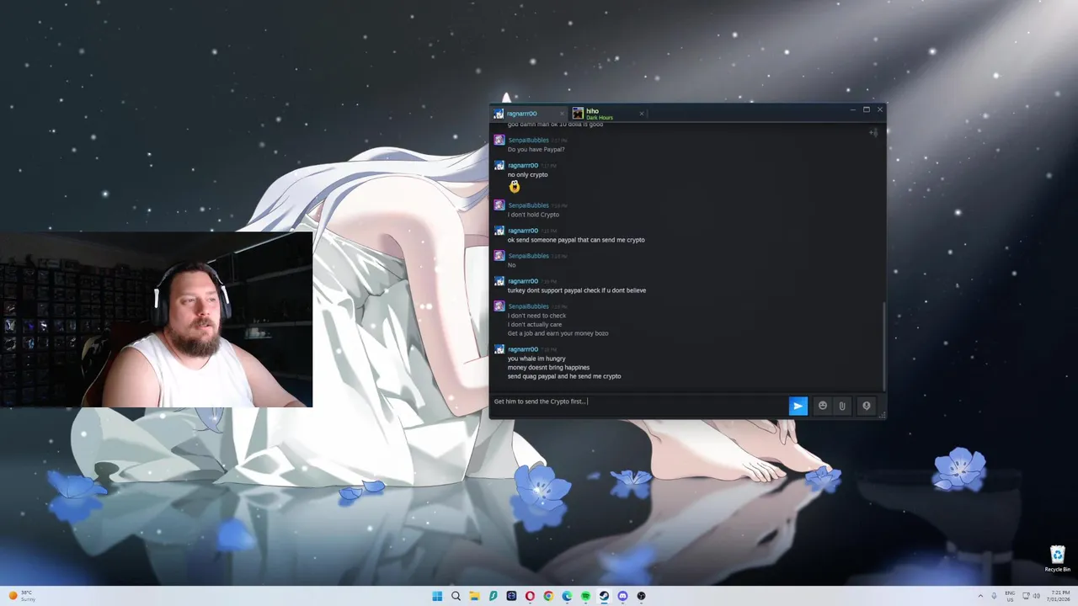Image resolution: width=1078 pixels, height=606 pixels.
Task: Open Google Chrome from the taskbar
Action: point(548,596)
